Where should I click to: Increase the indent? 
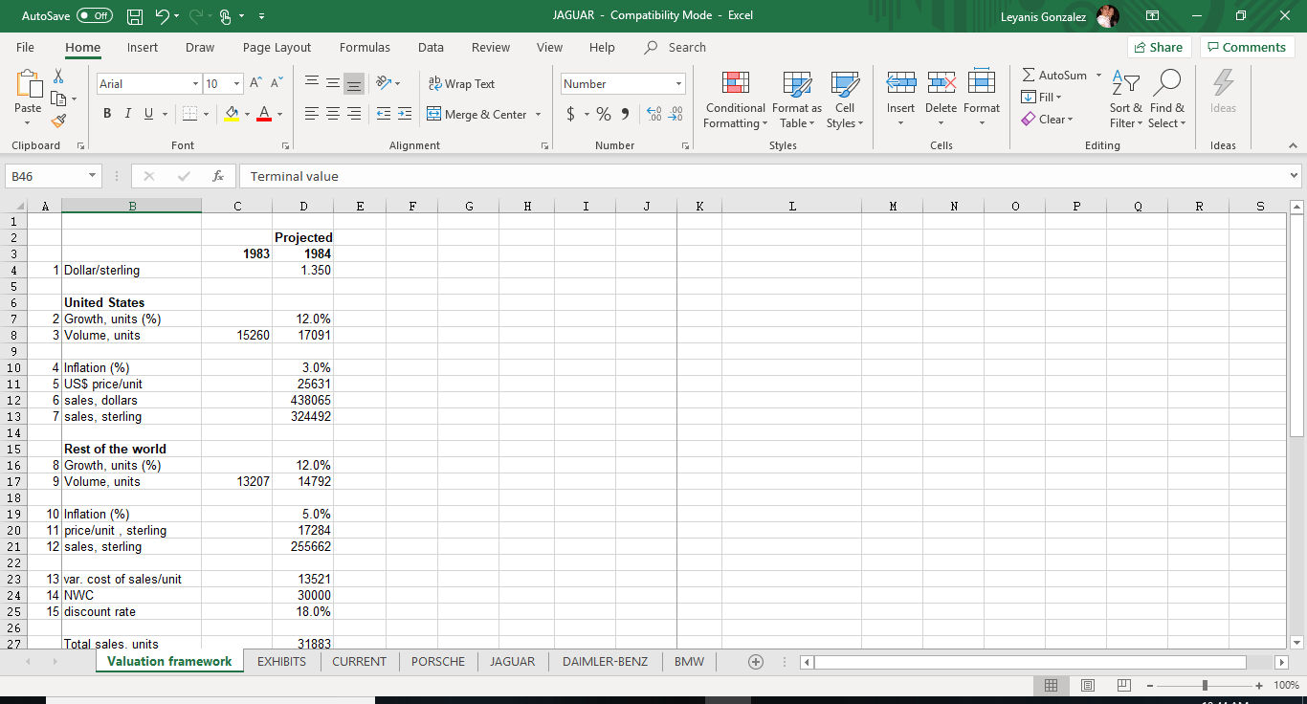(x=405, y=114)
